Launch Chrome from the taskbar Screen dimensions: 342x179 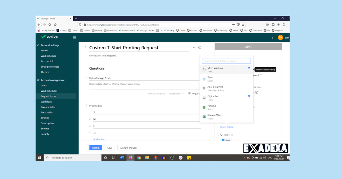pyautogui.click(x=139, y=157)
